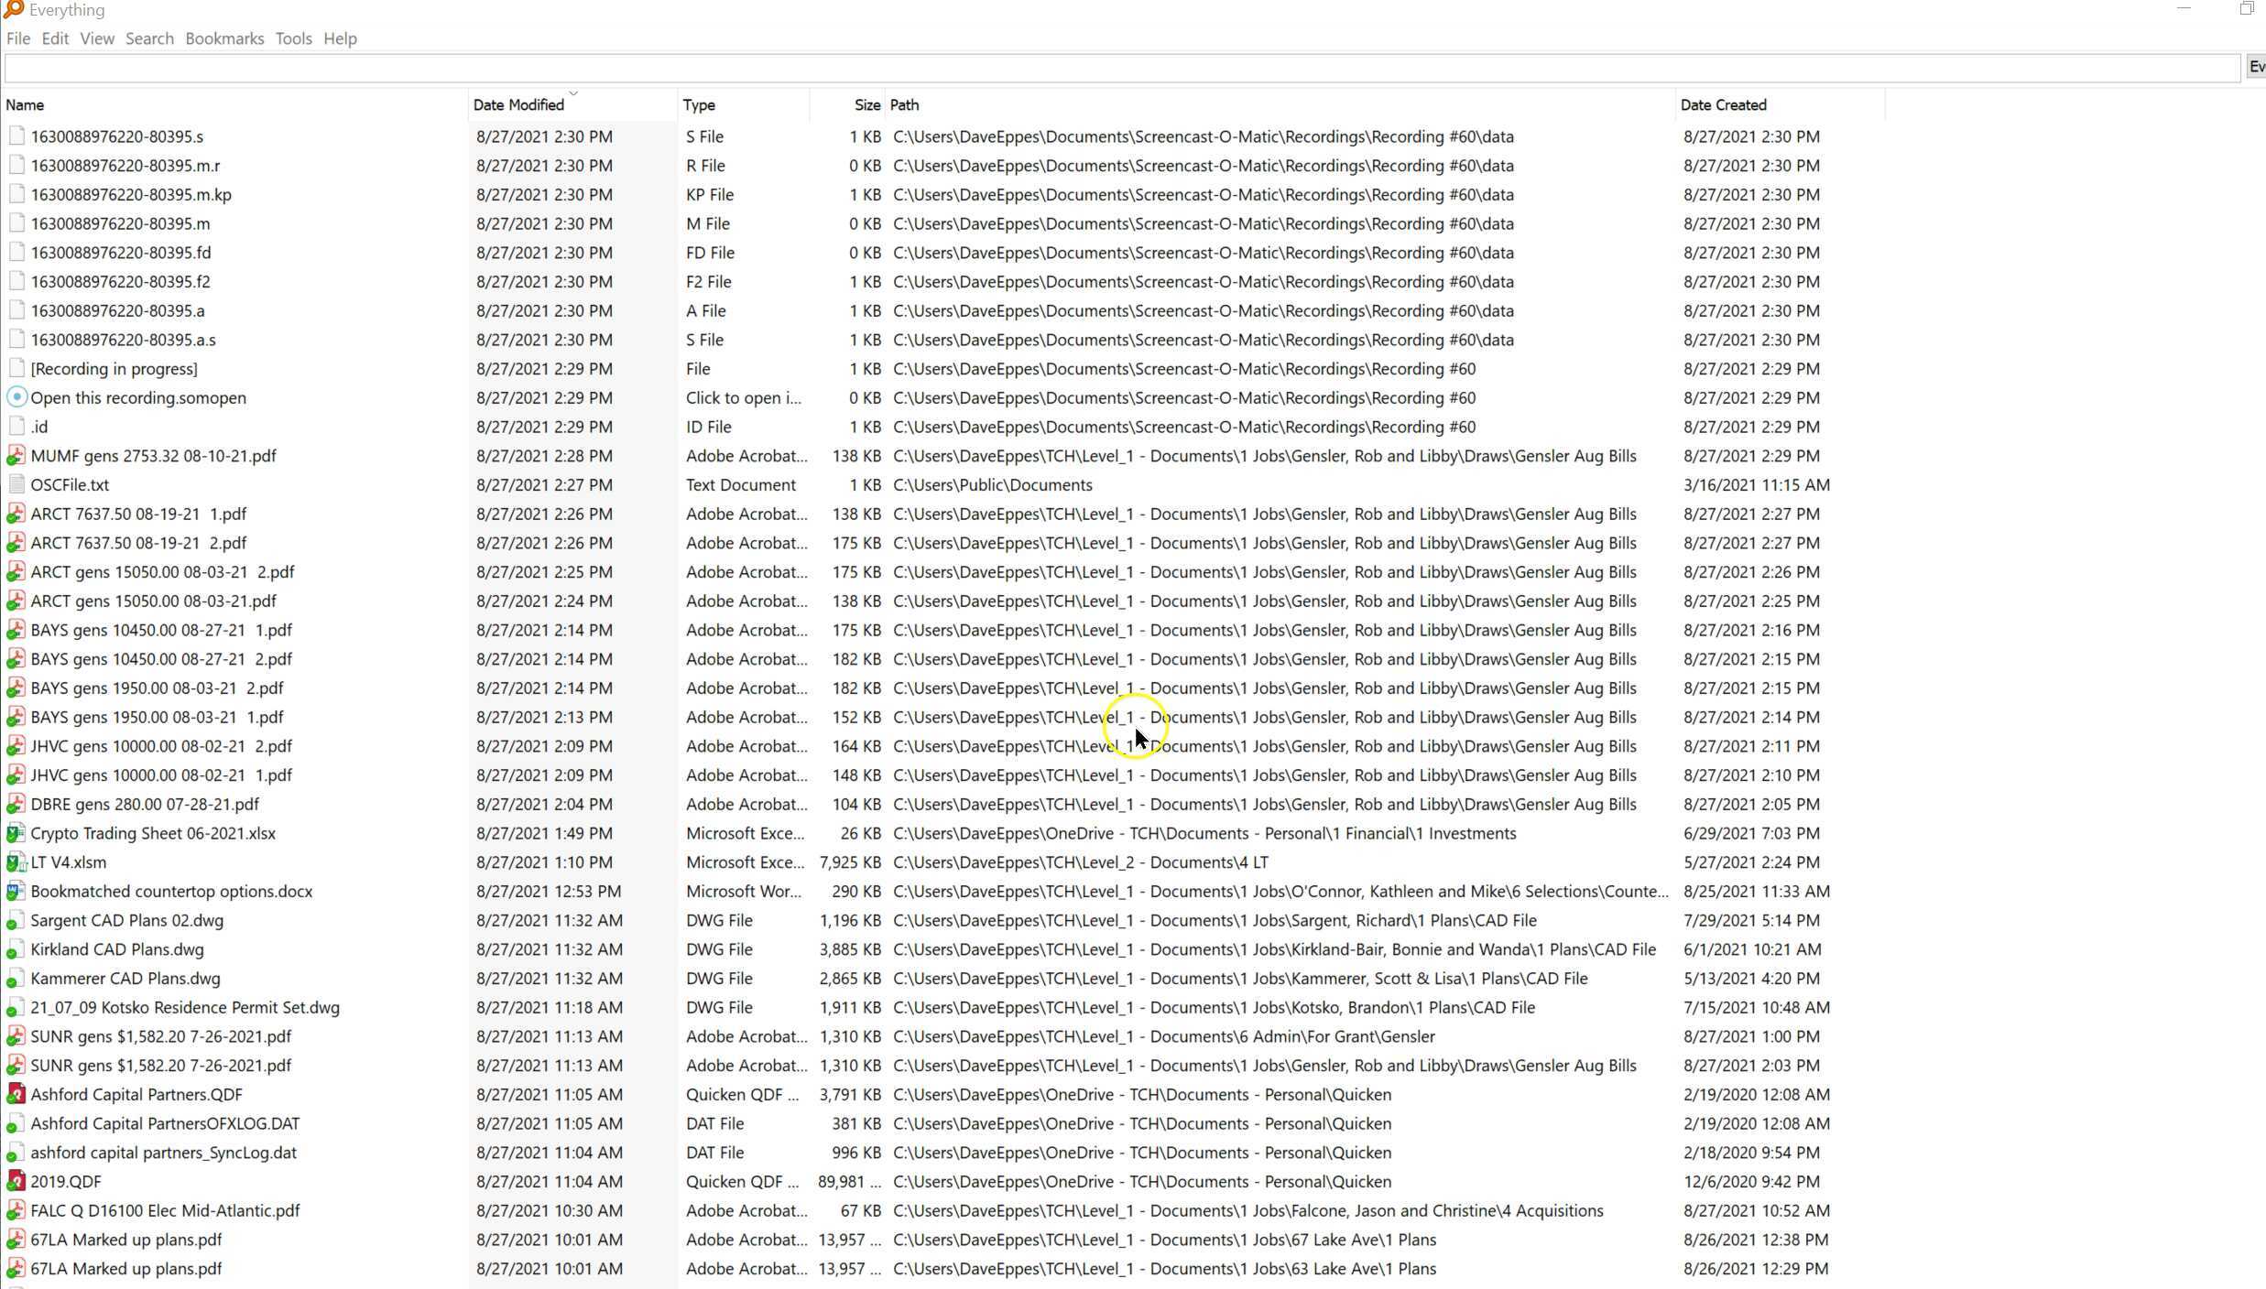Image resolution: width=2266 pixels, height=1289 pixels.
Task: Click the Excel icon beside Crypto Trading Sheet 06-2021.xlsx
Action: pyautogui.click(x=16, y=833)
